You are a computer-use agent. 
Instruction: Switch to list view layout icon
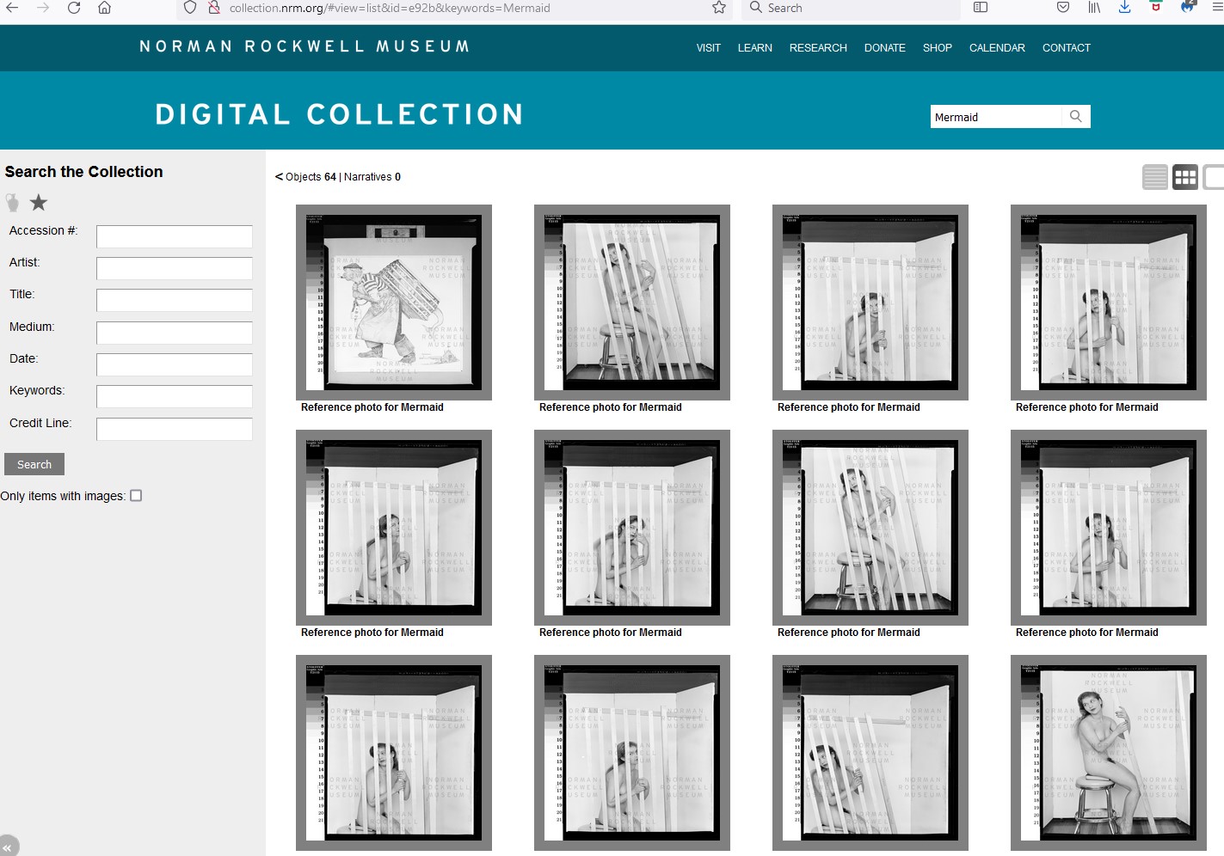tap(1155, 177)
